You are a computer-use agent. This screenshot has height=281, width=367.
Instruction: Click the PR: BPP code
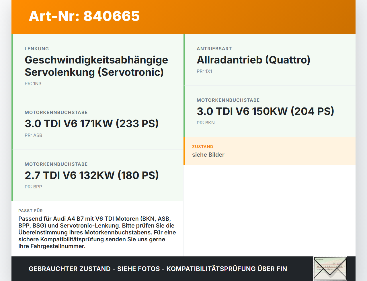click(33, 187)
